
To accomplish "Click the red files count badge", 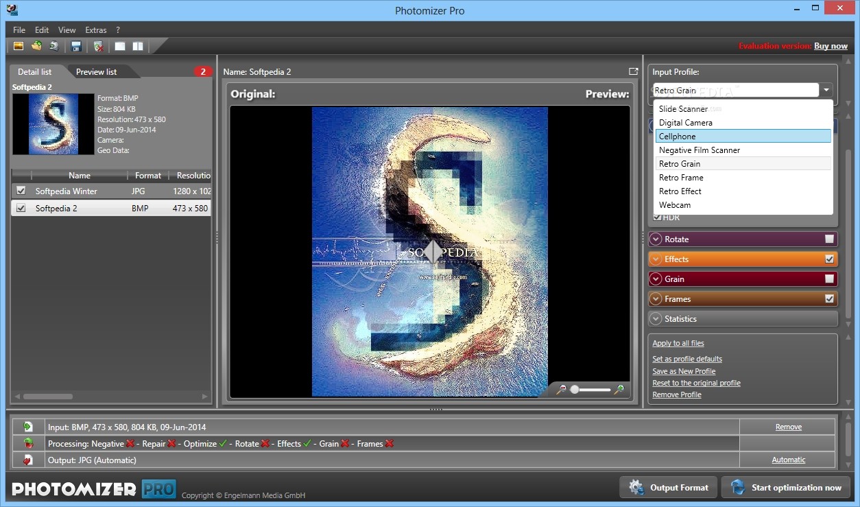I will [x=203, y=71].
